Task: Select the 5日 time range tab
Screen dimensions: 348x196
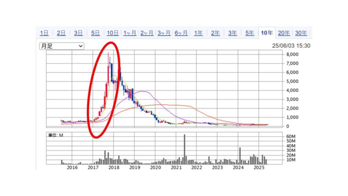Action: point(95,33)
